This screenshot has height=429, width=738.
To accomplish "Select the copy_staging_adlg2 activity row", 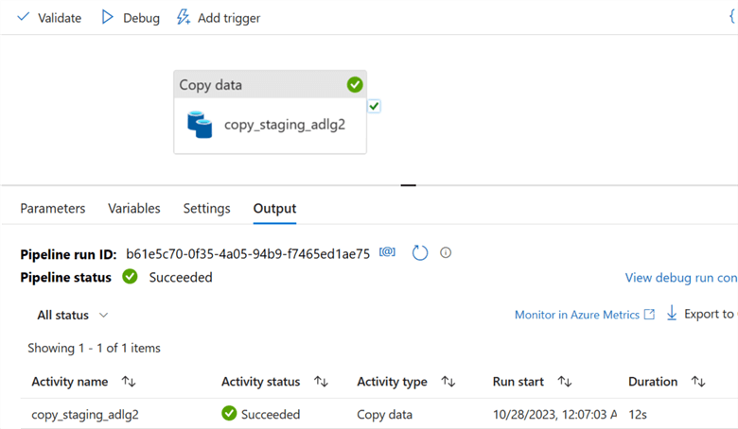I will [85, 414].
